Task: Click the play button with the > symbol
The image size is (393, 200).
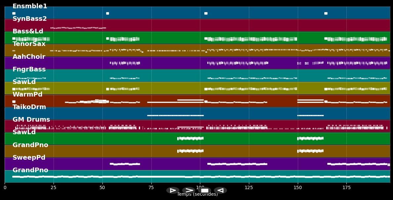Action: tap(189, 190)
